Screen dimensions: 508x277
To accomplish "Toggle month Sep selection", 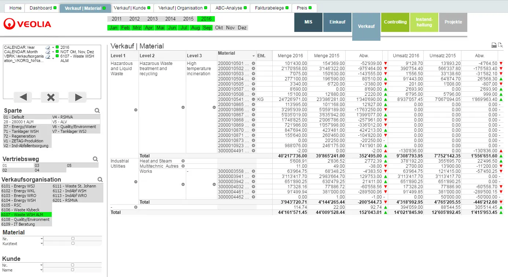I will click(207, 28).
